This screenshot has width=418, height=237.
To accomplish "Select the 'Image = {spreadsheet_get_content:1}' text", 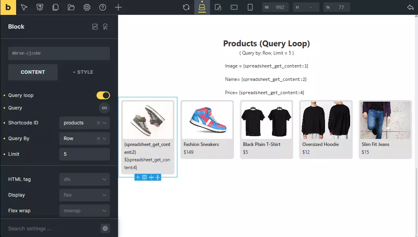I will [266, 66].
